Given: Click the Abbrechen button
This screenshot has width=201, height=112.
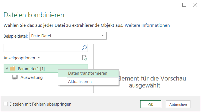Looking at the screenshot, I should click(178, 104).
